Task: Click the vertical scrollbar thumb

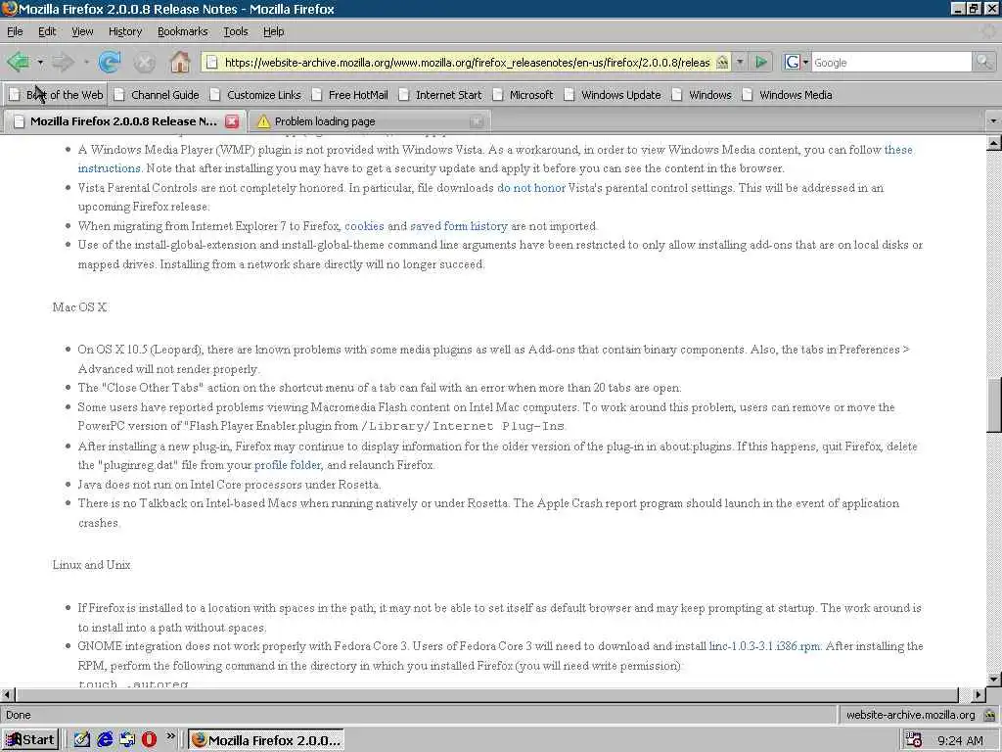Action: [994, 405]
